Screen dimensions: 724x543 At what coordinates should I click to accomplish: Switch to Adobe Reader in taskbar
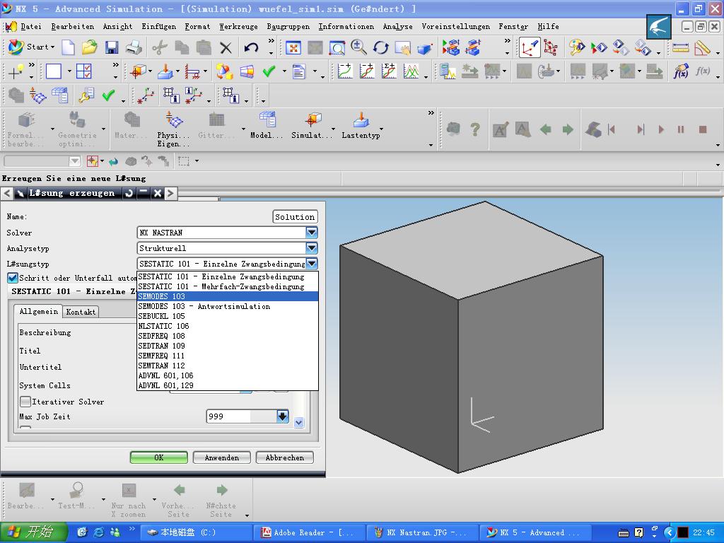point(308,532)
